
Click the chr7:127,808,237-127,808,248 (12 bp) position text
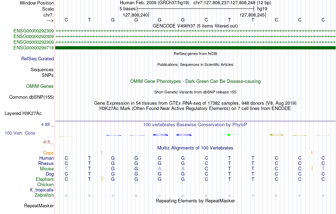pyautogui.click(x=232, y=3)
